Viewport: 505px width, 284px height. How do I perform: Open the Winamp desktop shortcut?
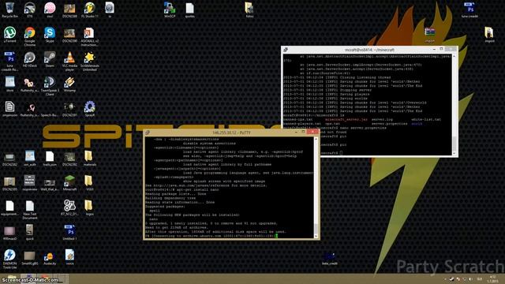pos(69,84)
